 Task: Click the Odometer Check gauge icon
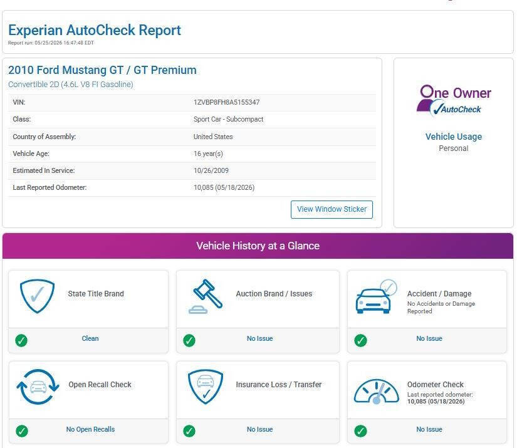[376, 391]
